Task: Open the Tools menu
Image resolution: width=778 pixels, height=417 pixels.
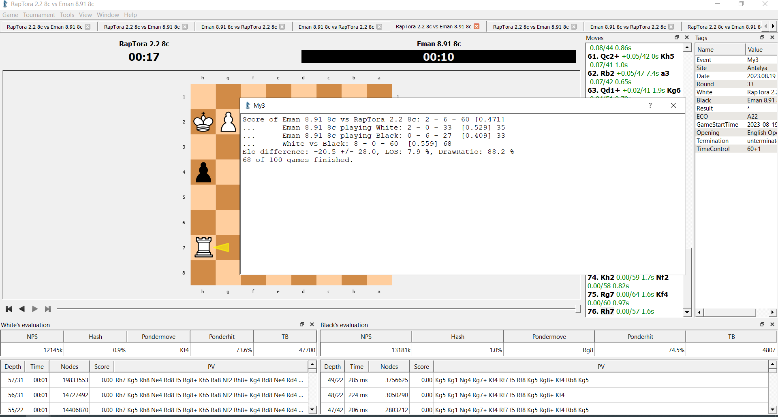Action: [67, 15]
